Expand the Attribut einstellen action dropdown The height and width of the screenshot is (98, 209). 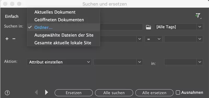pos(59,62)
